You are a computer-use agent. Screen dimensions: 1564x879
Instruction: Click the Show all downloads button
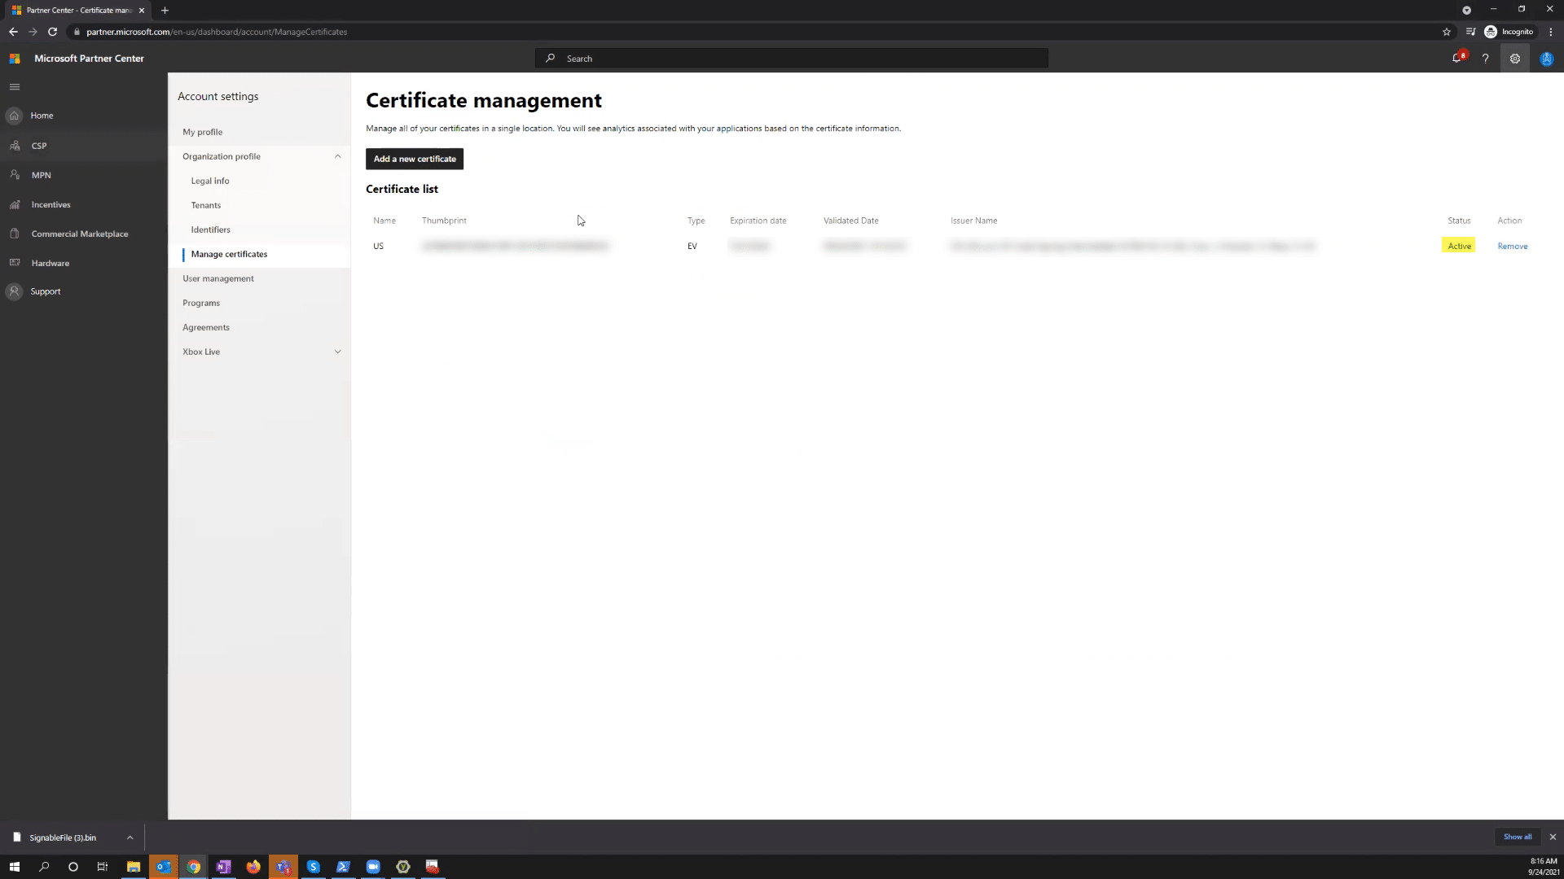[1517, 837]
